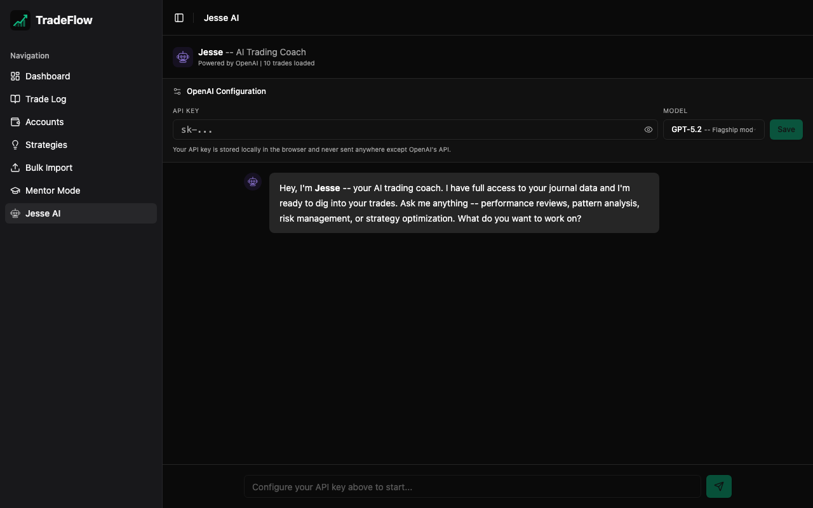Click the Jesse robot avatar in header

pos(183,57)
